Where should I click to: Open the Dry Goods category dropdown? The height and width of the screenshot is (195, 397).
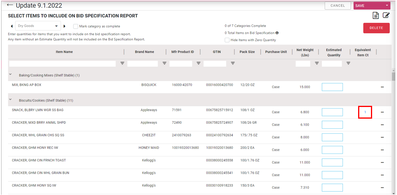pos(38,26)
